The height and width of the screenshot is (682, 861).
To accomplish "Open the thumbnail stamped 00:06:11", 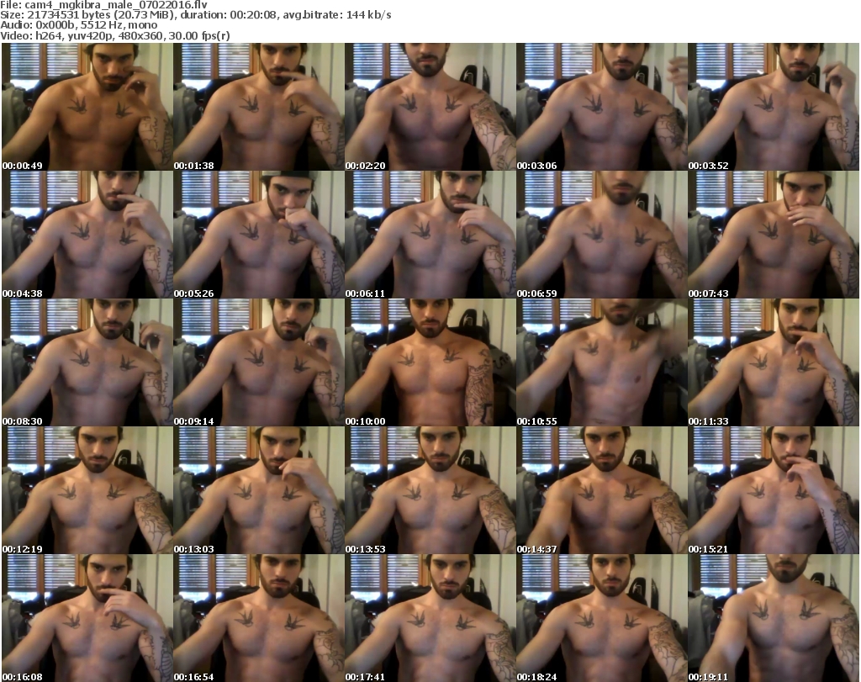I will point(430,235).
